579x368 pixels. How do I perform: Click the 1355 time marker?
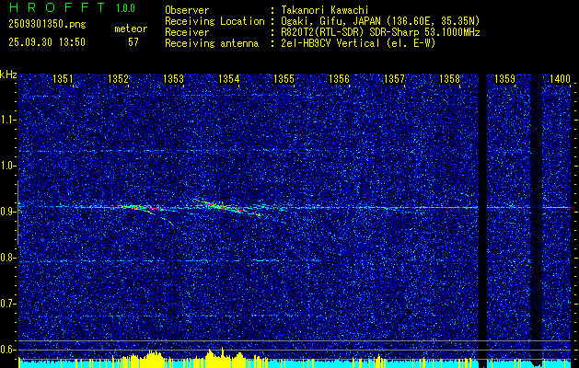(284, 79)
